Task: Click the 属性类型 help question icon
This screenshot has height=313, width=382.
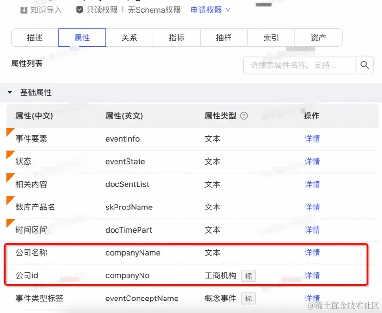Action: point(244,116)
